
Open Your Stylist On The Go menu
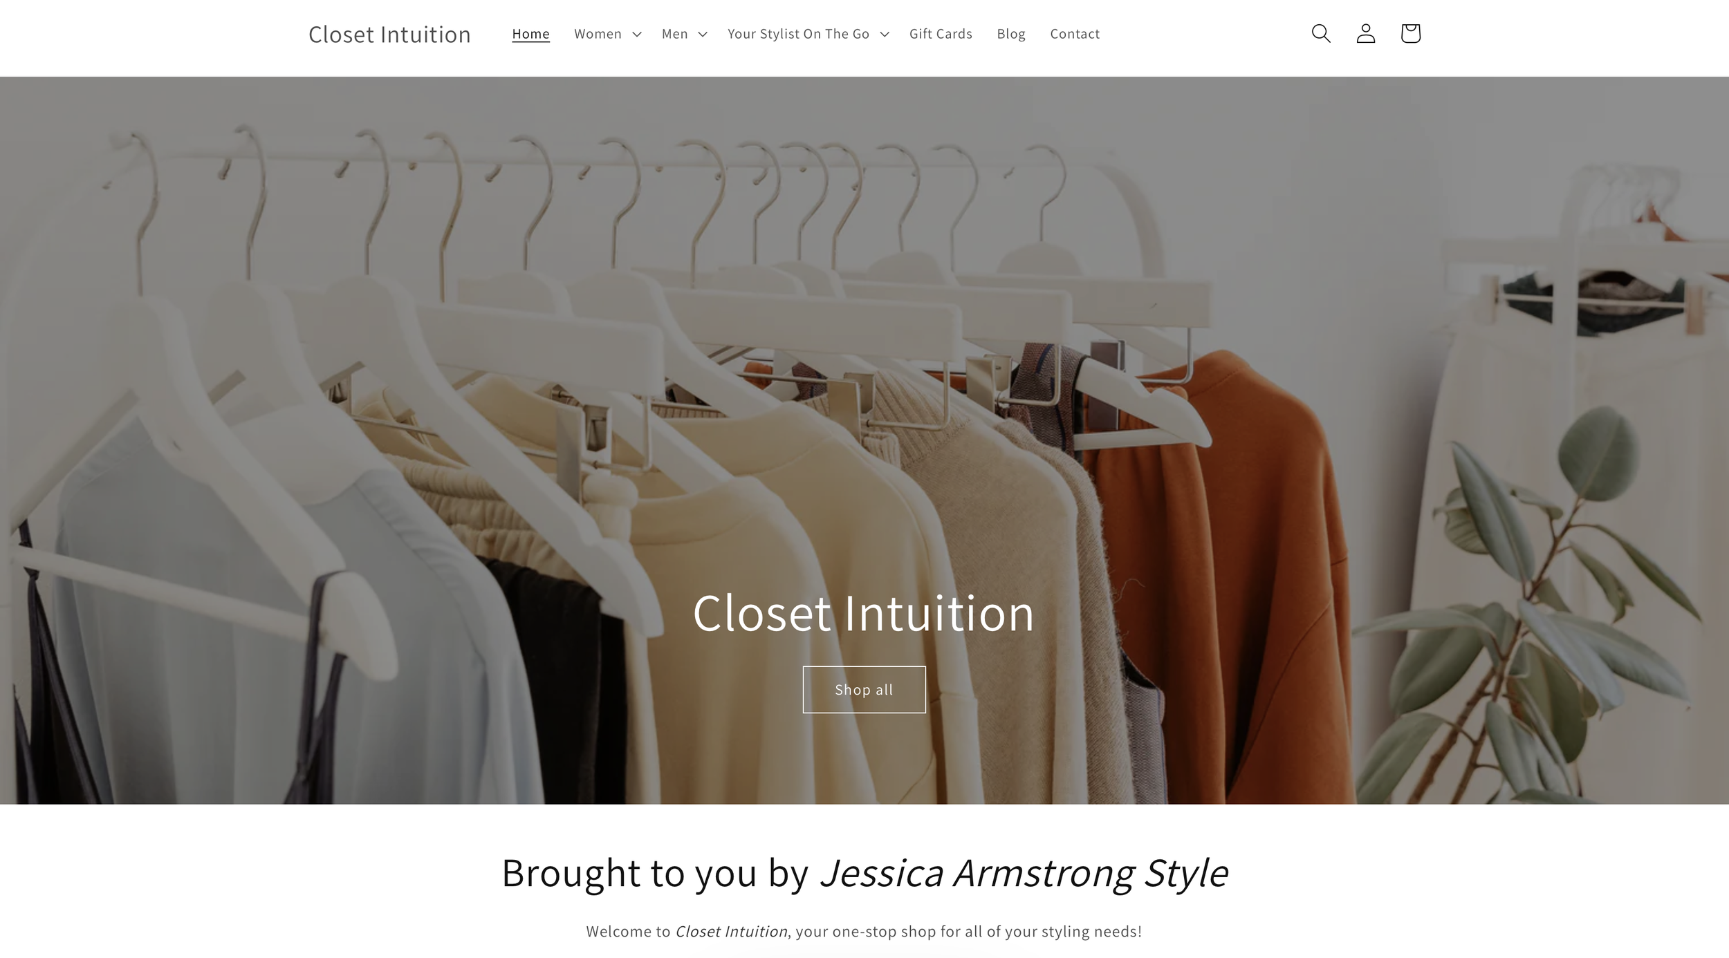(798, 34)
